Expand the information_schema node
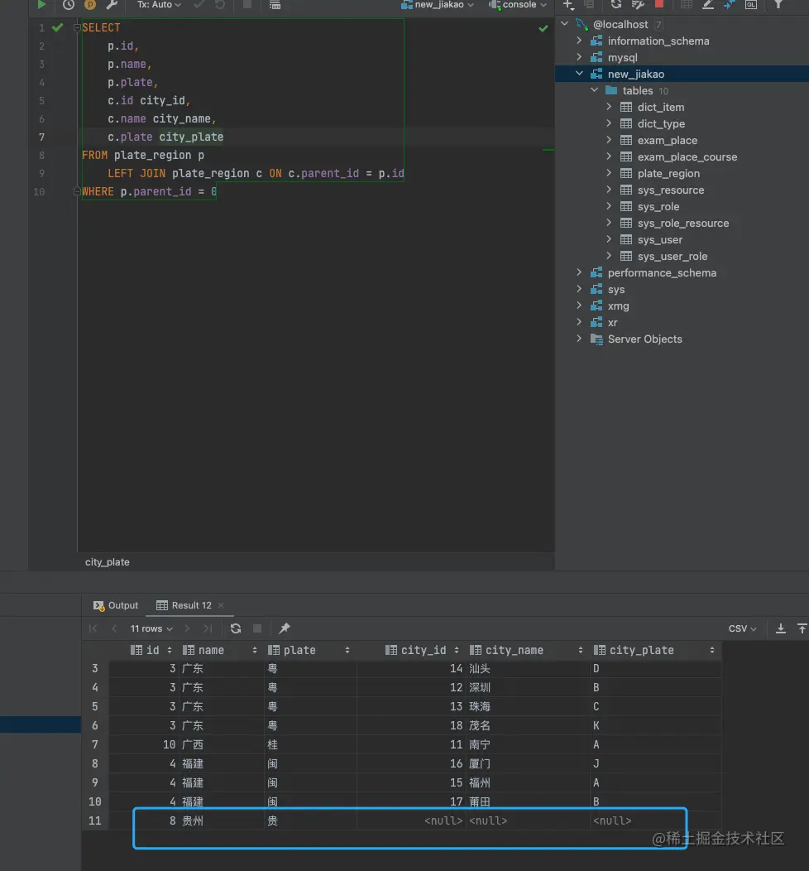Screen dimensions: 809x871 coord(579,41)
